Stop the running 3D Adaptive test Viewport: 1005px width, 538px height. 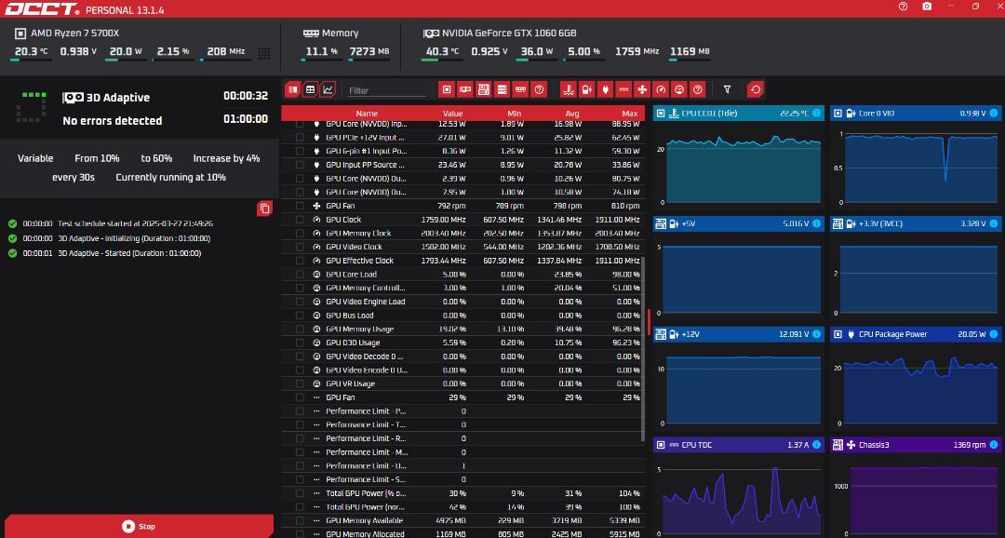tap(138, 526)
